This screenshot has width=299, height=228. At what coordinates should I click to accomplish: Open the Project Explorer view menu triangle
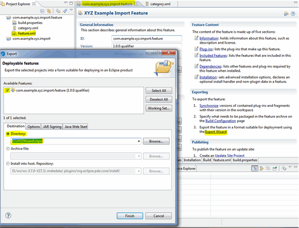[71, 10]
